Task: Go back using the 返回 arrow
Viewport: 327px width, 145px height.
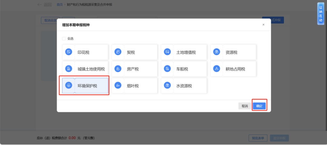Action: pos(44,5)
